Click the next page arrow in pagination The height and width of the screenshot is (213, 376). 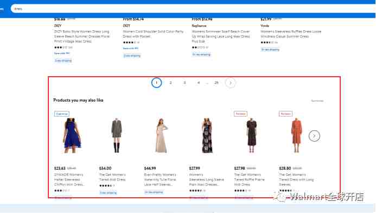[x=230, y=83]
